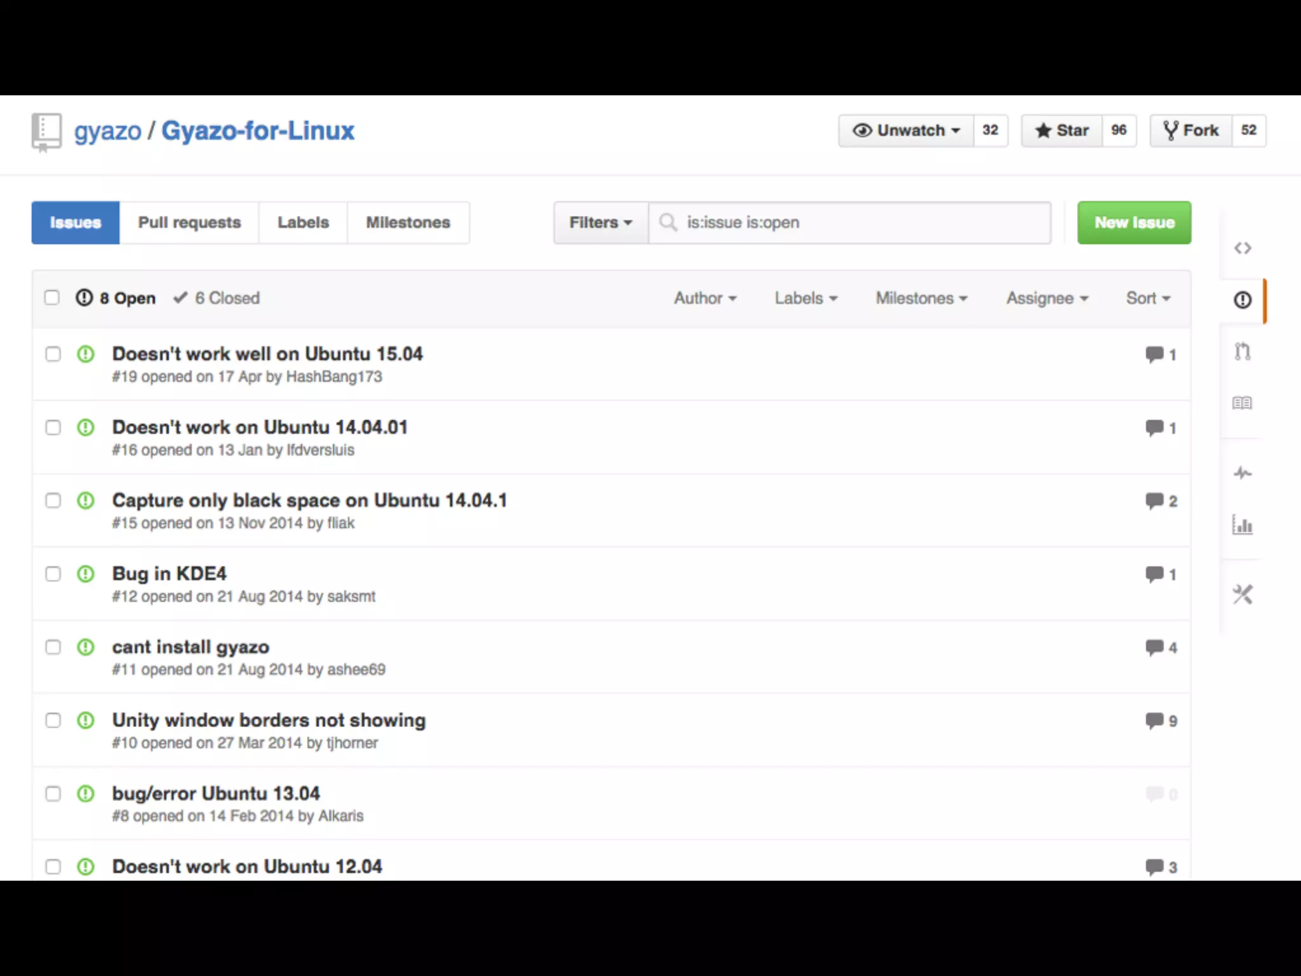Open the Settings tools icon
This screenshot has width=1301, height=976.
tap(1243, 595)
